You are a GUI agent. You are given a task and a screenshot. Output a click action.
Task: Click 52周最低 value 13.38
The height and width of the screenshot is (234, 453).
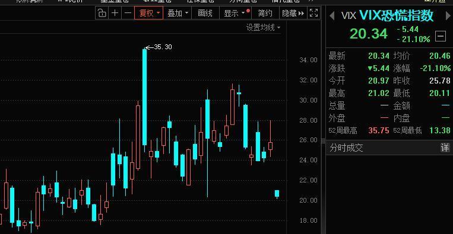pyautogui.click(x=440, y=130)
